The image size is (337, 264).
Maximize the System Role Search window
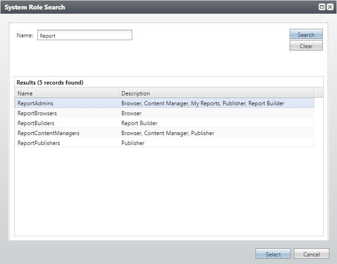coord(322,7)
